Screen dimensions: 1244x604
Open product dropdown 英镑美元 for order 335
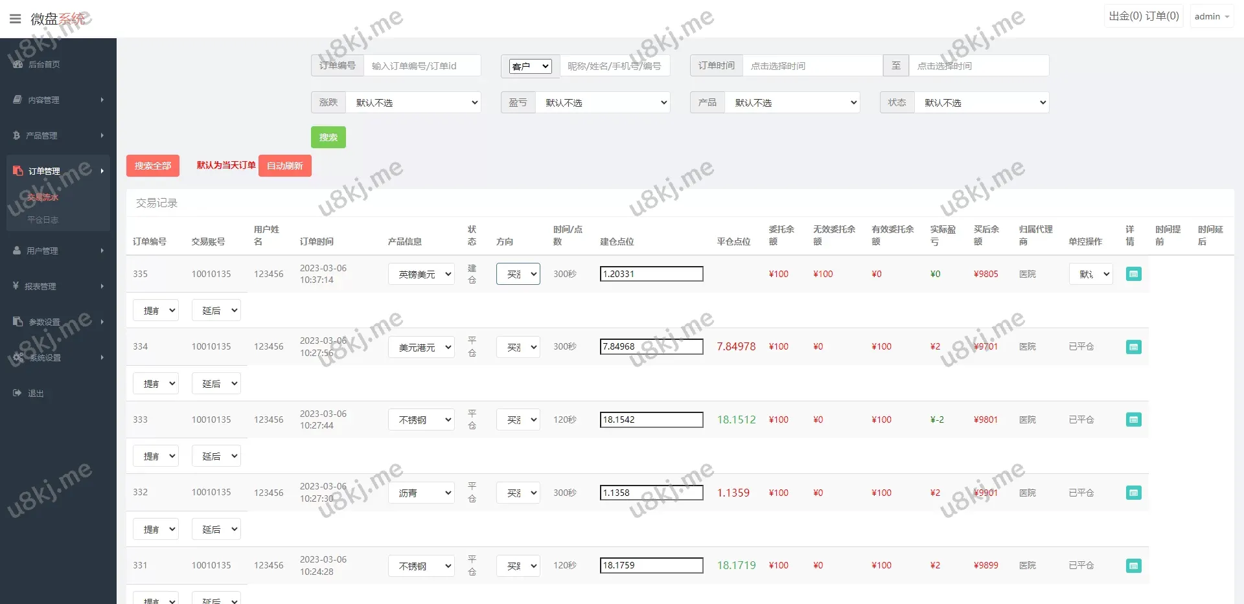click(x=422, y=274)
